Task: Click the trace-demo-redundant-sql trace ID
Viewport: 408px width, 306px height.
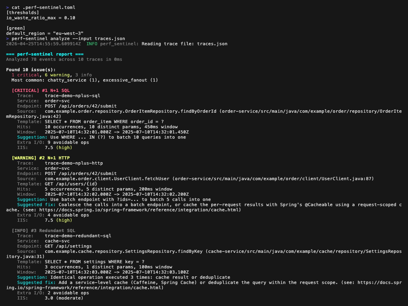Action: (x=78, y=236)
